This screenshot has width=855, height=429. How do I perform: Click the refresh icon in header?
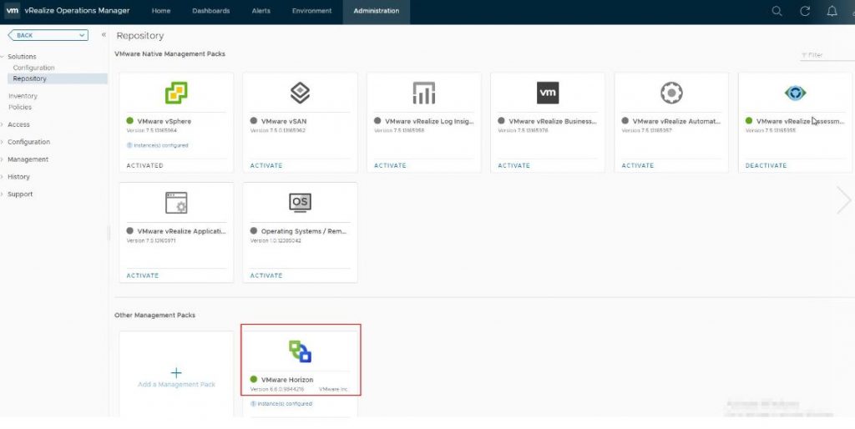tap(805, 11)
